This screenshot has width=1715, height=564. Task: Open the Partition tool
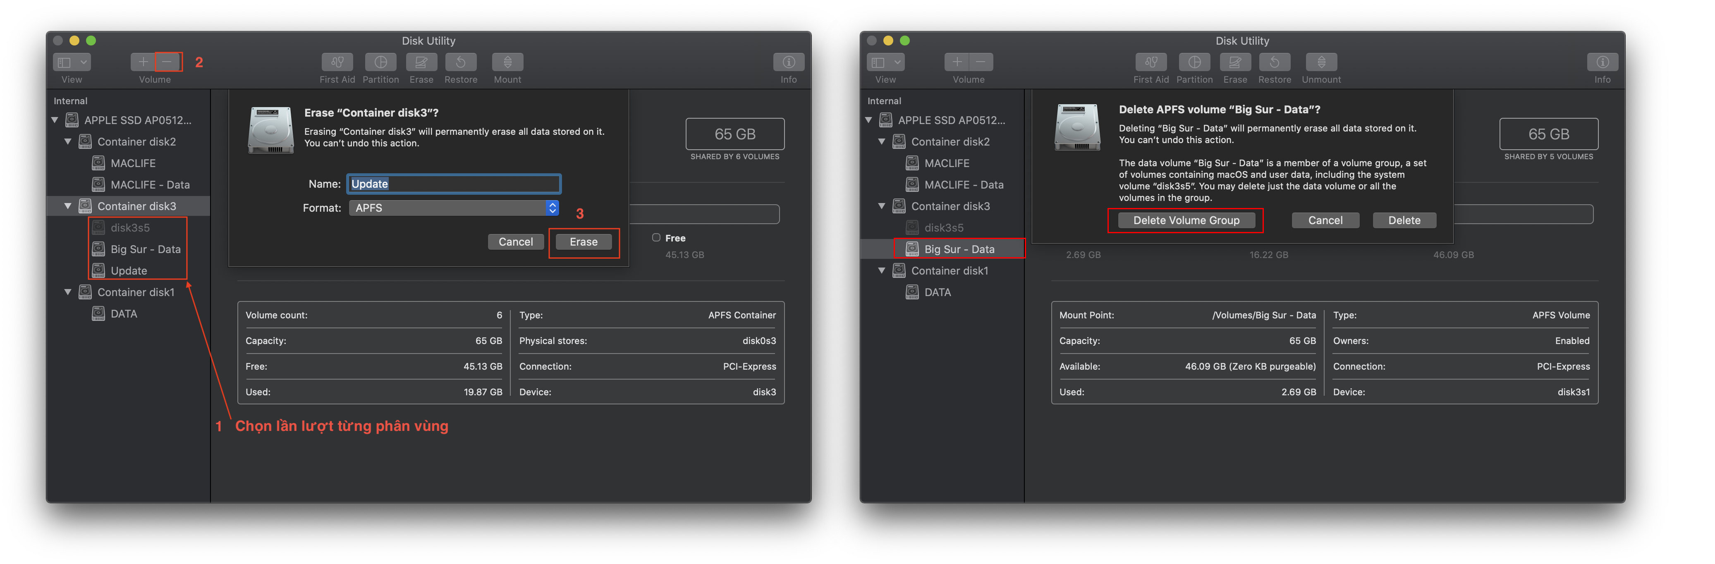tap(381, 62)
